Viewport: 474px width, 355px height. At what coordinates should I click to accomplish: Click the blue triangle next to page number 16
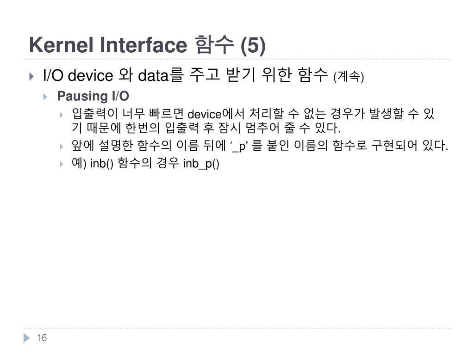click(x=26, y=338)
